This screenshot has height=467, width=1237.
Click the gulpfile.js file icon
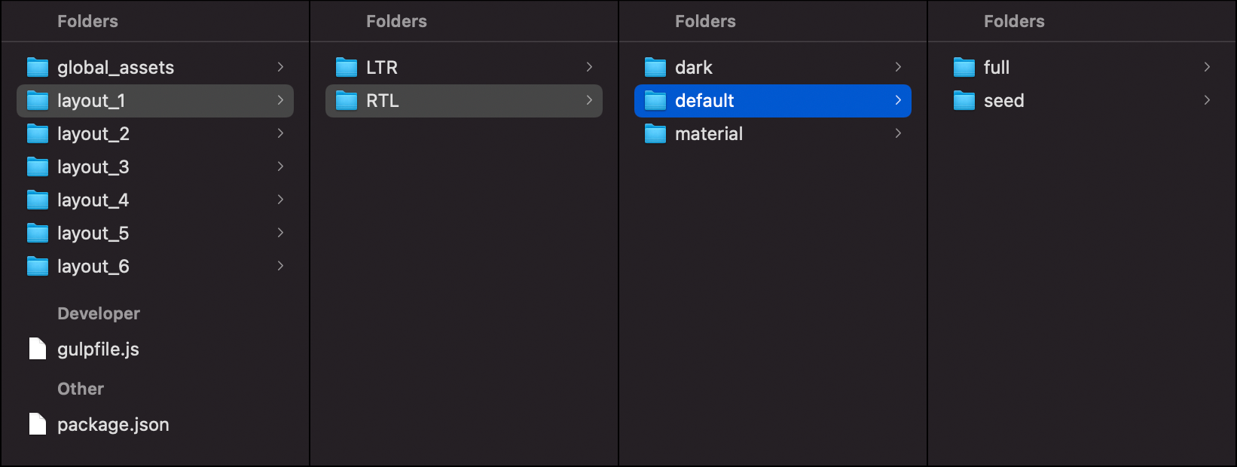[38, 349]
